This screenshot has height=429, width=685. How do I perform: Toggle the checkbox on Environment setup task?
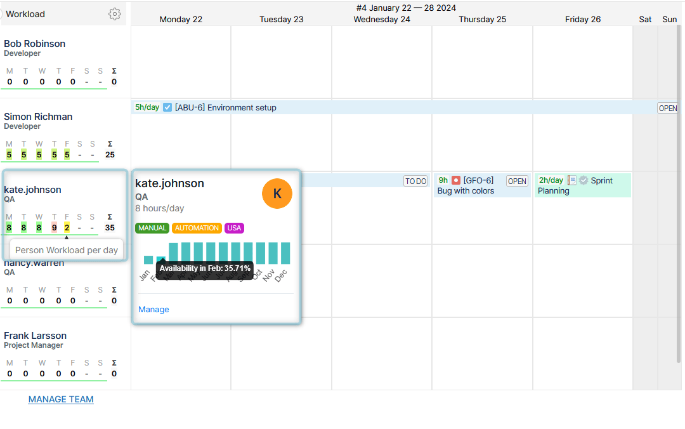tap(167, 107)
